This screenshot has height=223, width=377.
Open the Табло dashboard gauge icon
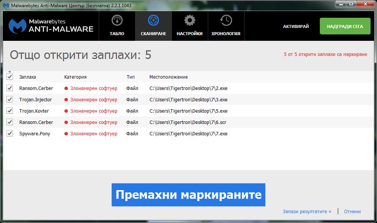117,20
